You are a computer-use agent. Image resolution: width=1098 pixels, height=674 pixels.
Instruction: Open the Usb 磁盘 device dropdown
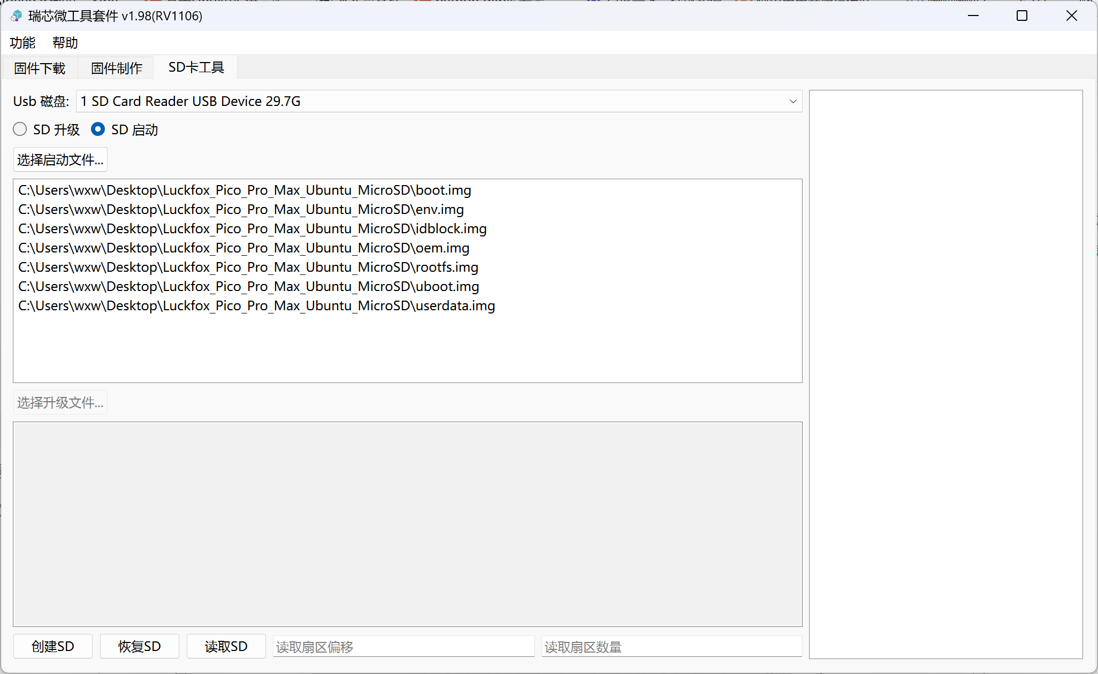pyautogui.click(x=439, y=102)
